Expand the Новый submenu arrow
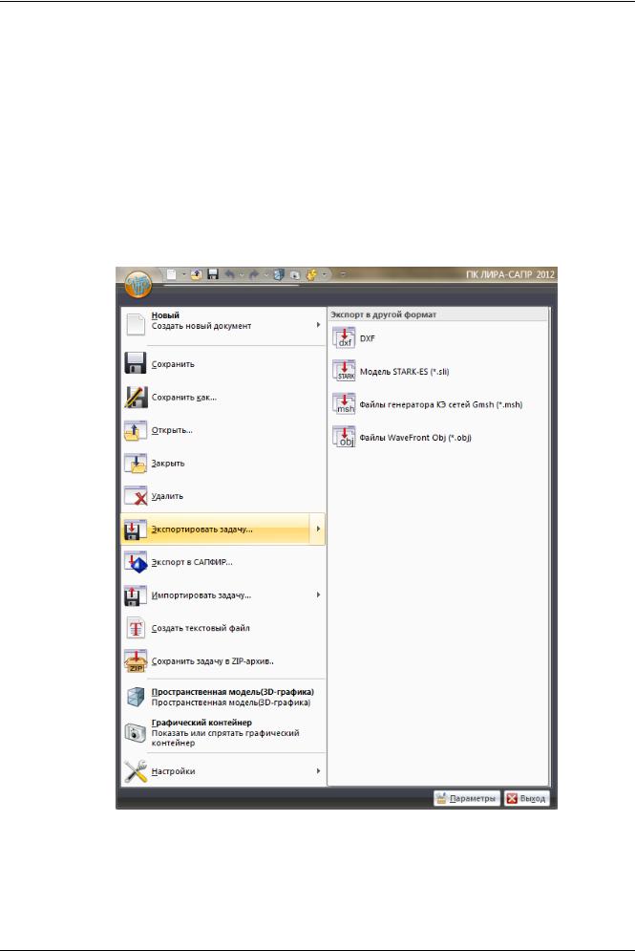The width and height of the screenshot is (635, 951). [318, 325]
